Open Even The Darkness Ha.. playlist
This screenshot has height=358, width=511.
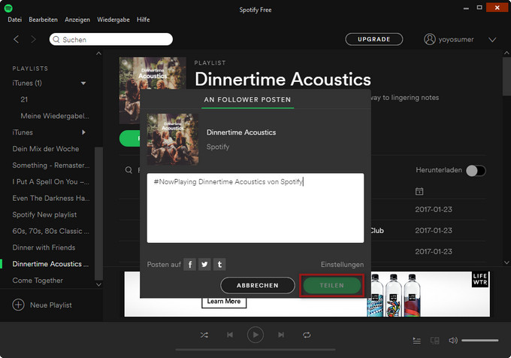tap(51, 199)
